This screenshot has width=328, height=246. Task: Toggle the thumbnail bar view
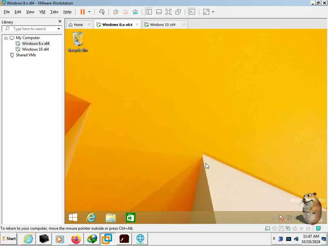click(159, 12)
